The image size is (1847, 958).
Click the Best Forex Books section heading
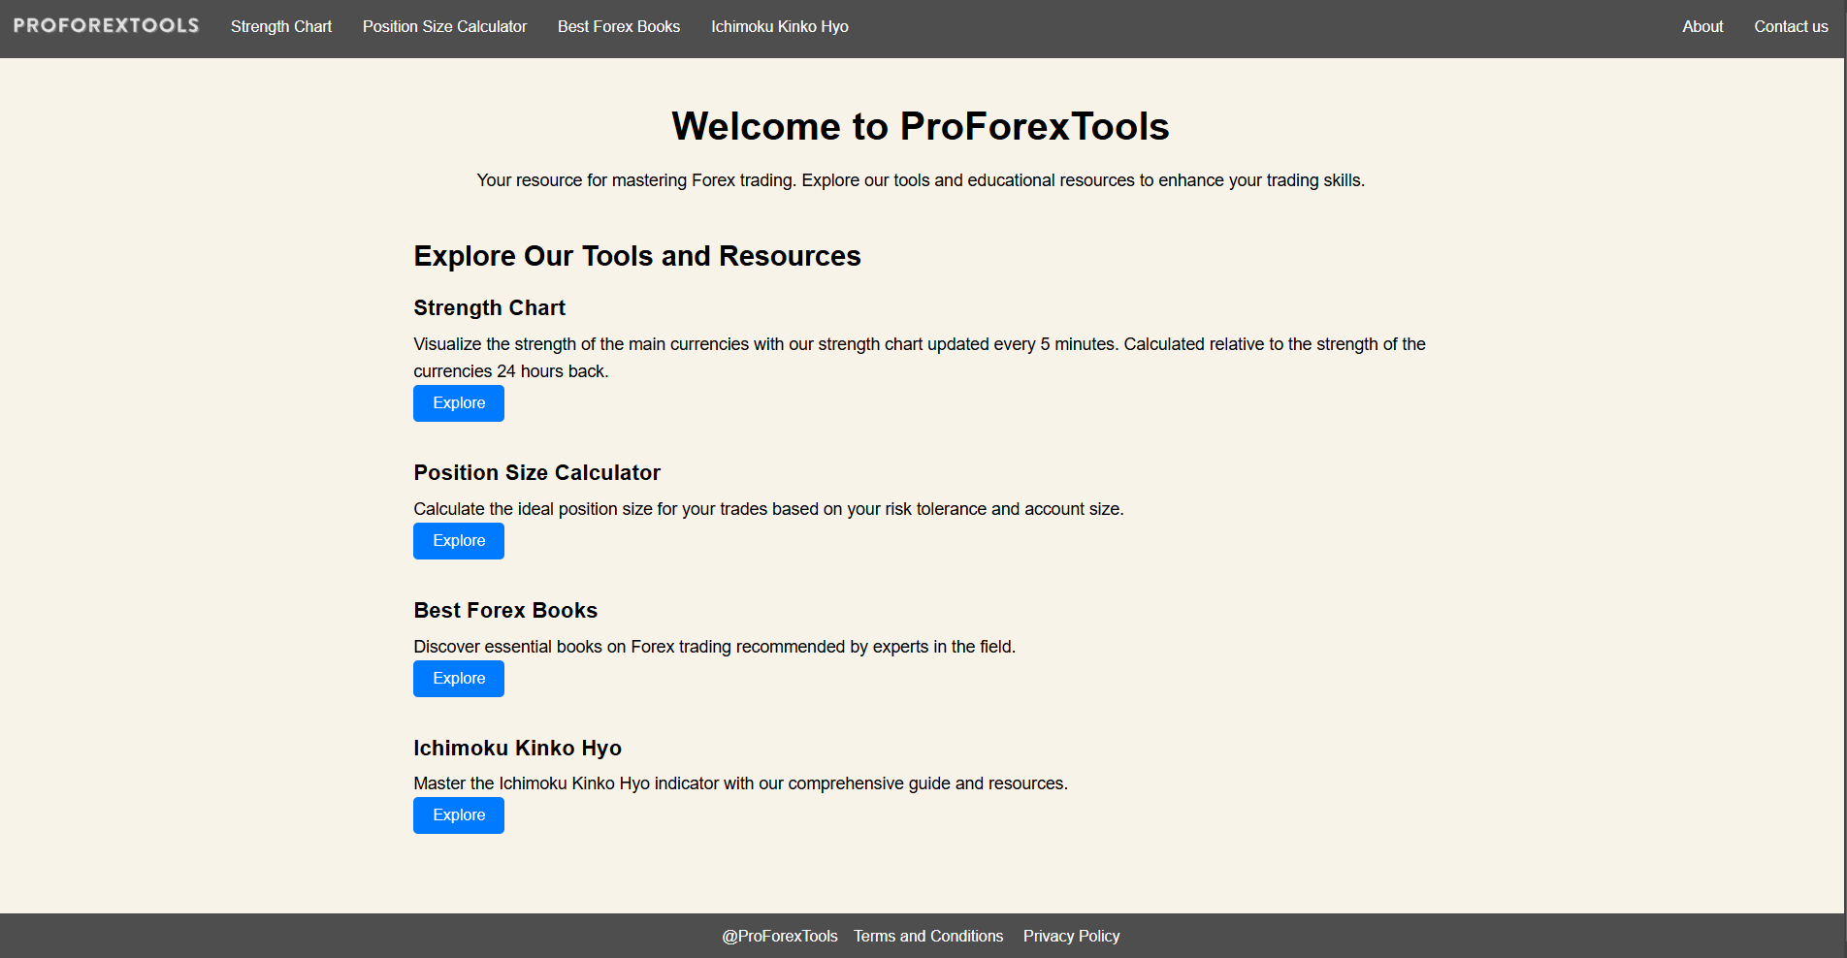pos(505,611)
